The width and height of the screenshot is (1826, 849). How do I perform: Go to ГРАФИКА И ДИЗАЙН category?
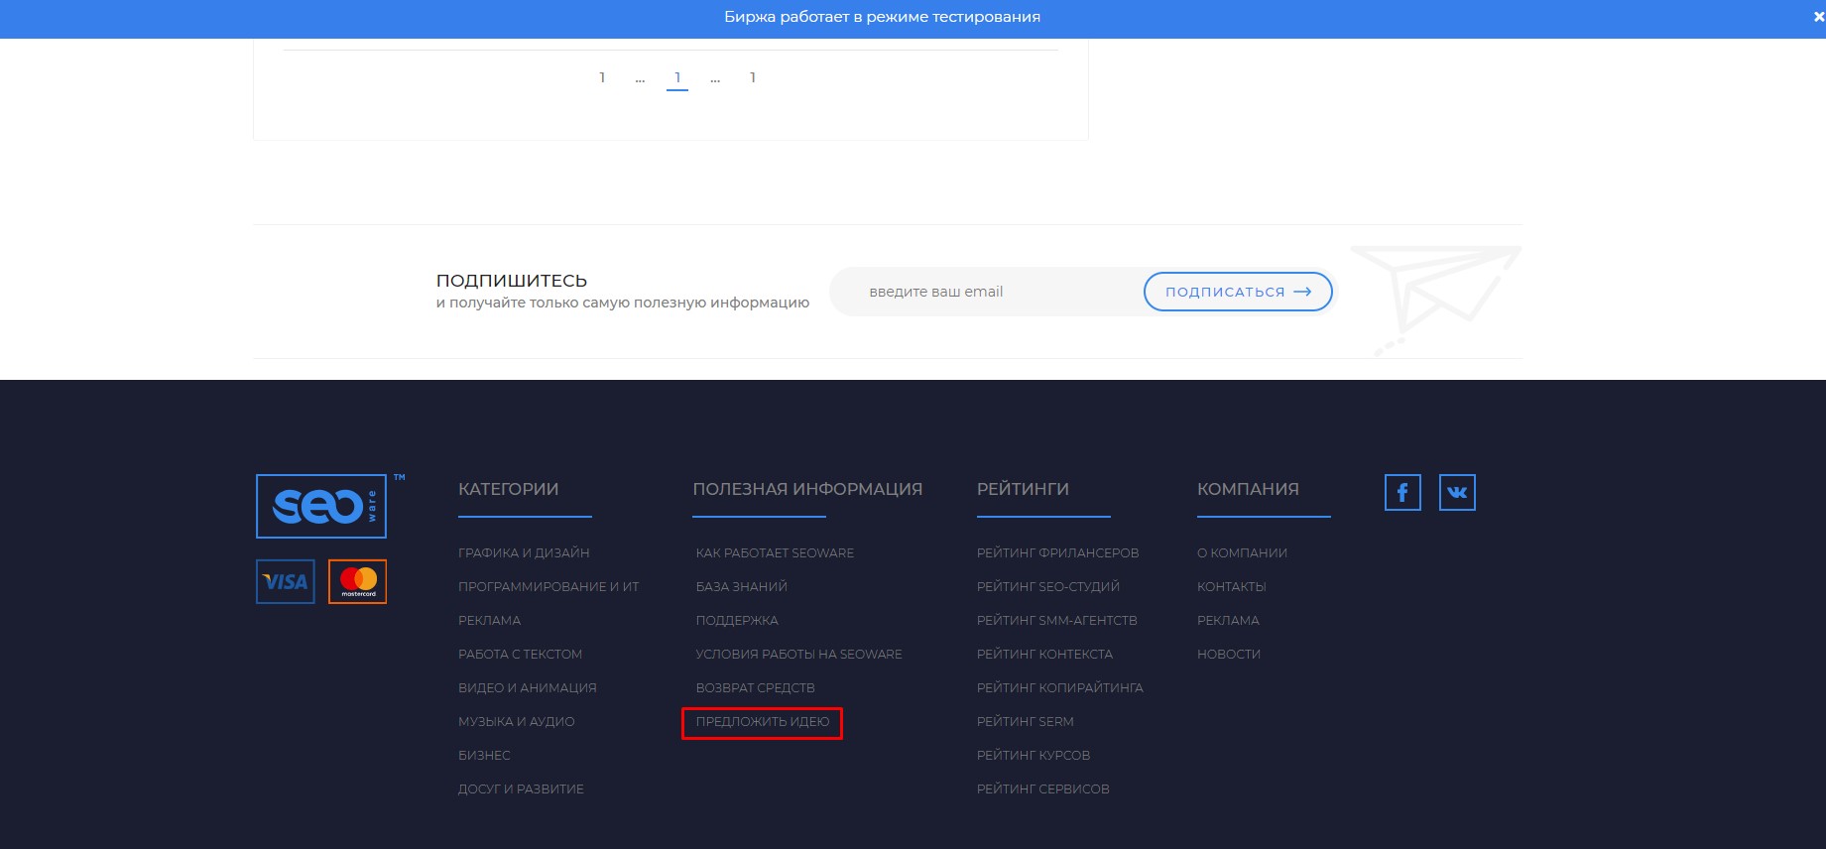[x=524, y=553]
